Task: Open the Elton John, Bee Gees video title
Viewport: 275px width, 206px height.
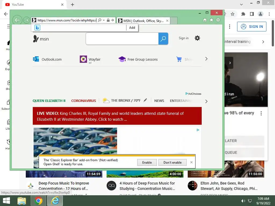Action: tap(229, 186)
